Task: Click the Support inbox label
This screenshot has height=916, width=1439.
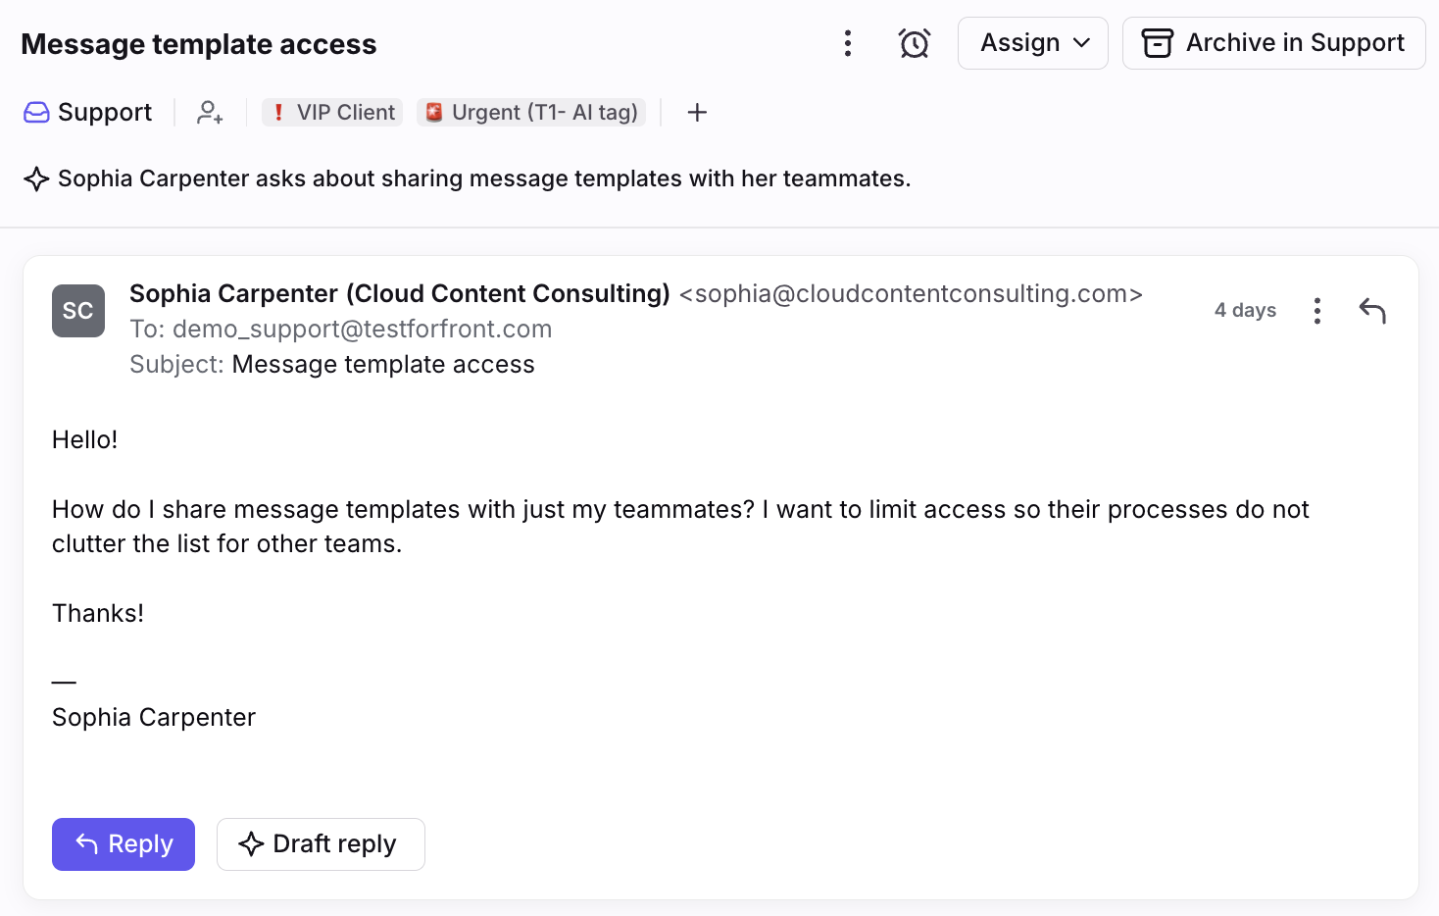Action: click(88, 113)
